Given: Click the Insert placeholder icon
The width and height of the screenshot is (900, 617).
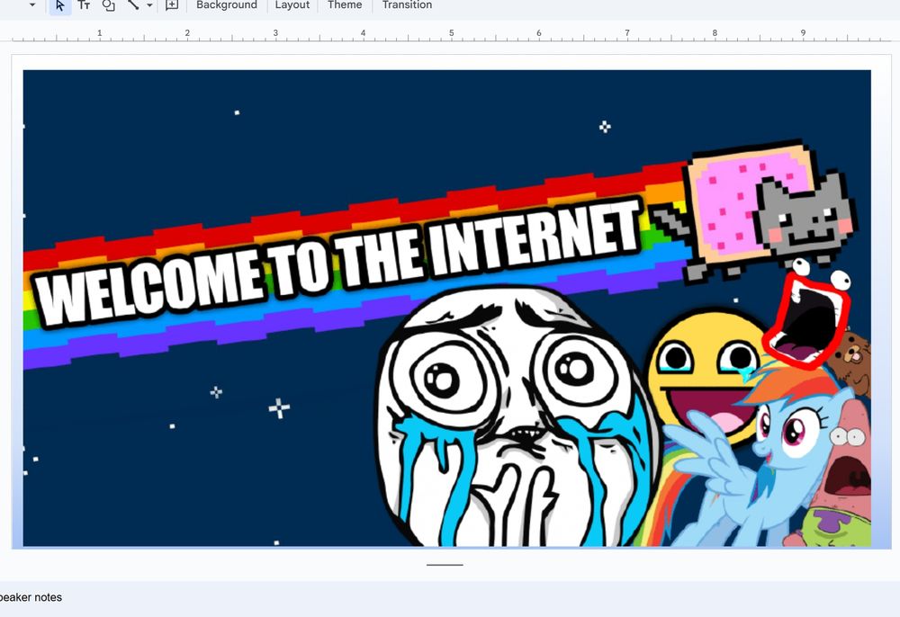Looking at the screenshot, I should point(171,6).
